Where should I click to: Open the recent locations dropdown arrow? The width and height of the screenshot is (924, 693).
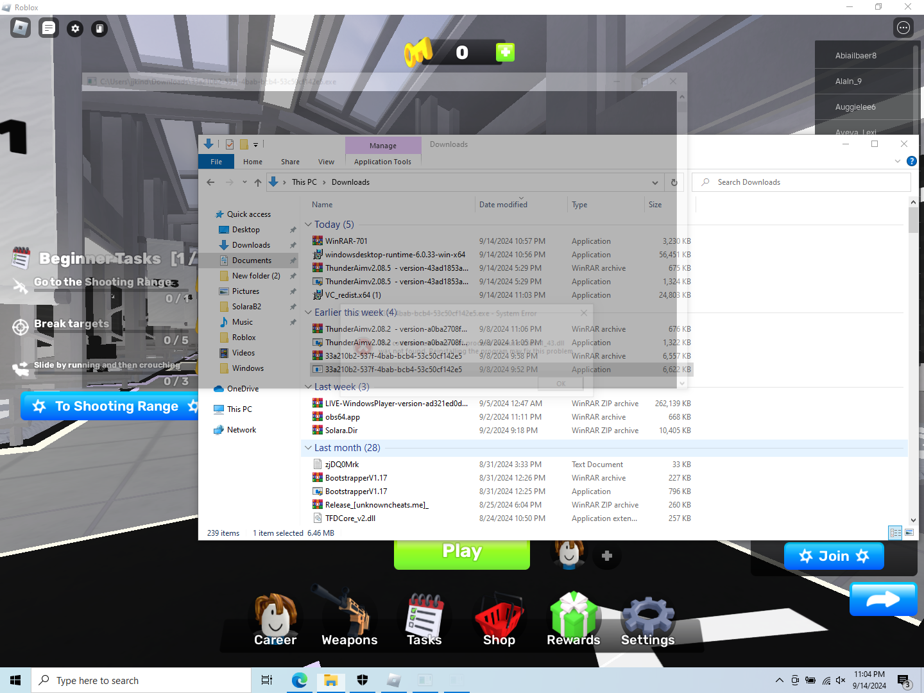[244, 182]
